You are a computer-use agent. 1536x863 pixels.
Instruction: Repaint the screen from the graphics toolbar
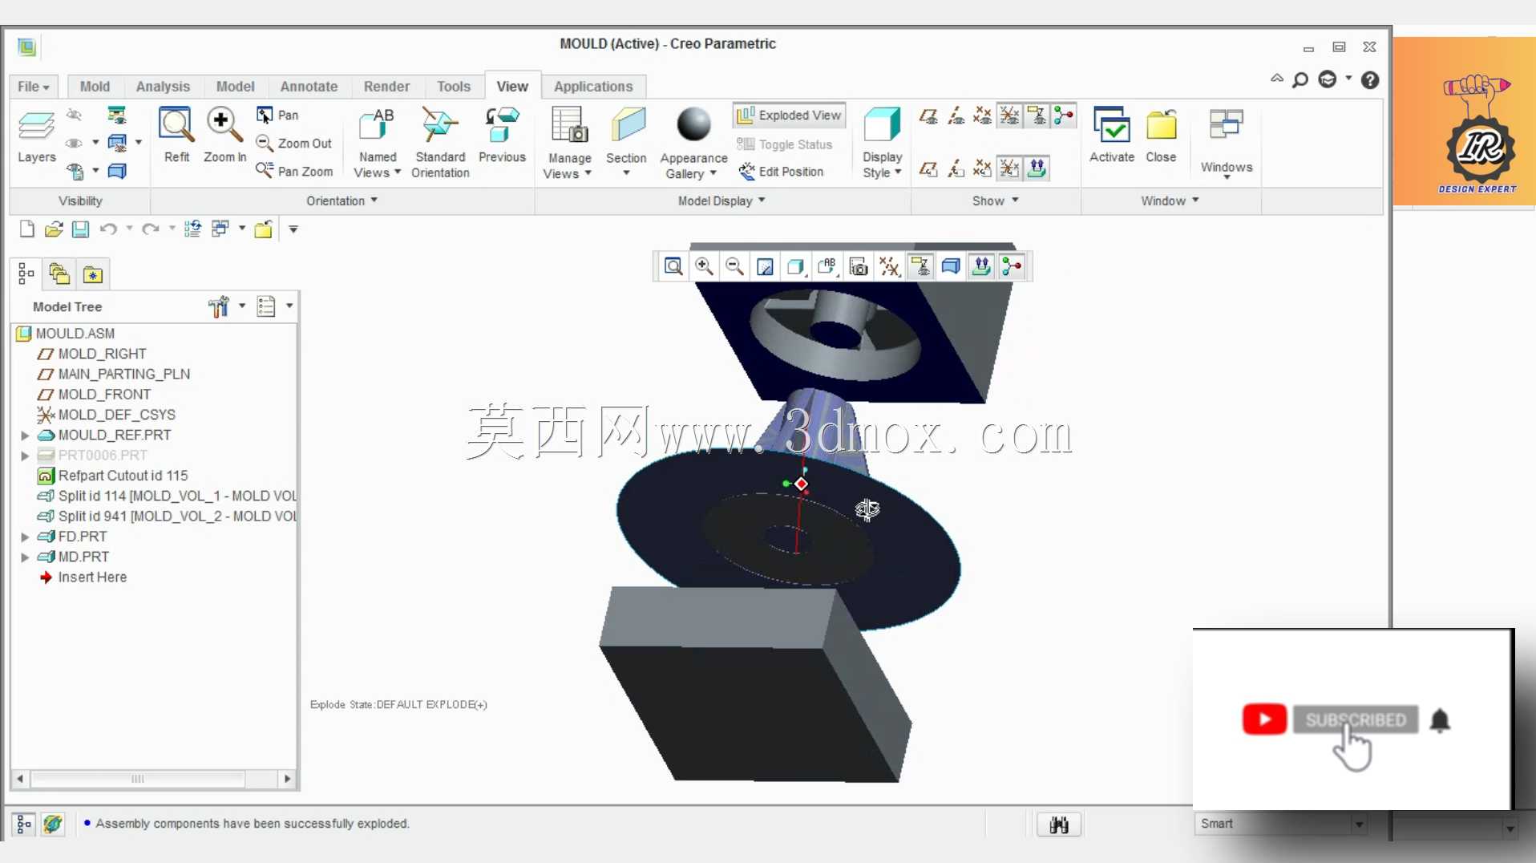coord(765,266)
